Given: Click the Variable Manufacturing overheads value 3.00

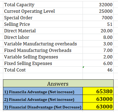Looking at the screenshot, I should 98,44.
